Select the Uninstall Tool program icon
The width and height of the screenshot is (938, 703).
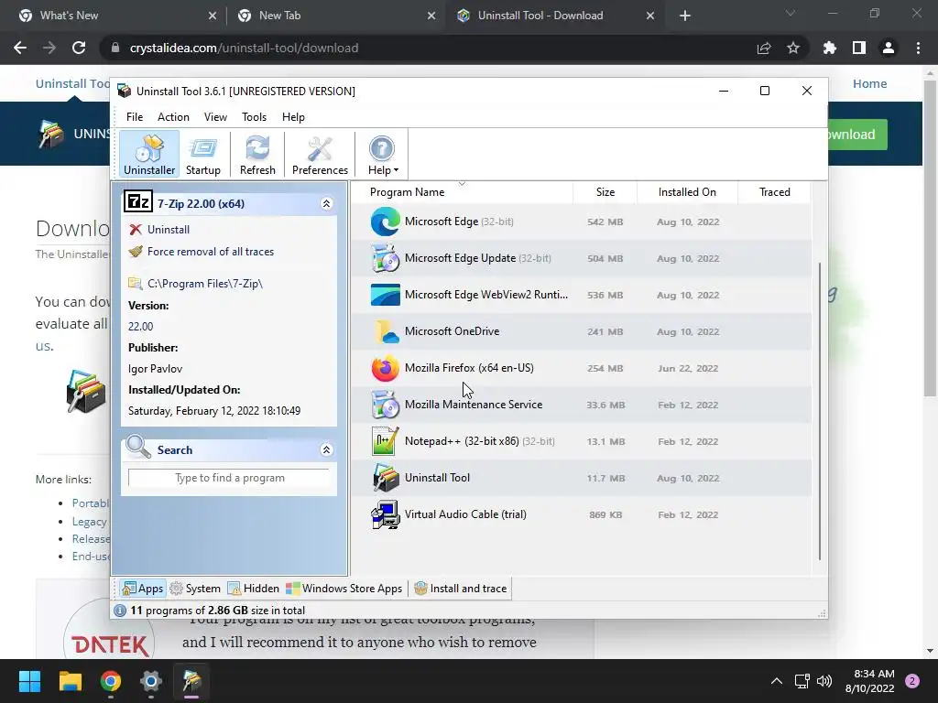click(386, 478)
